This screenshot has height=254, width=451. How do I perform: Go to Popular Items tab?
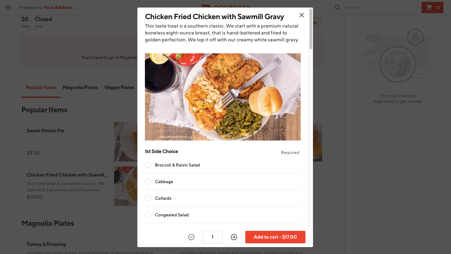41,87
